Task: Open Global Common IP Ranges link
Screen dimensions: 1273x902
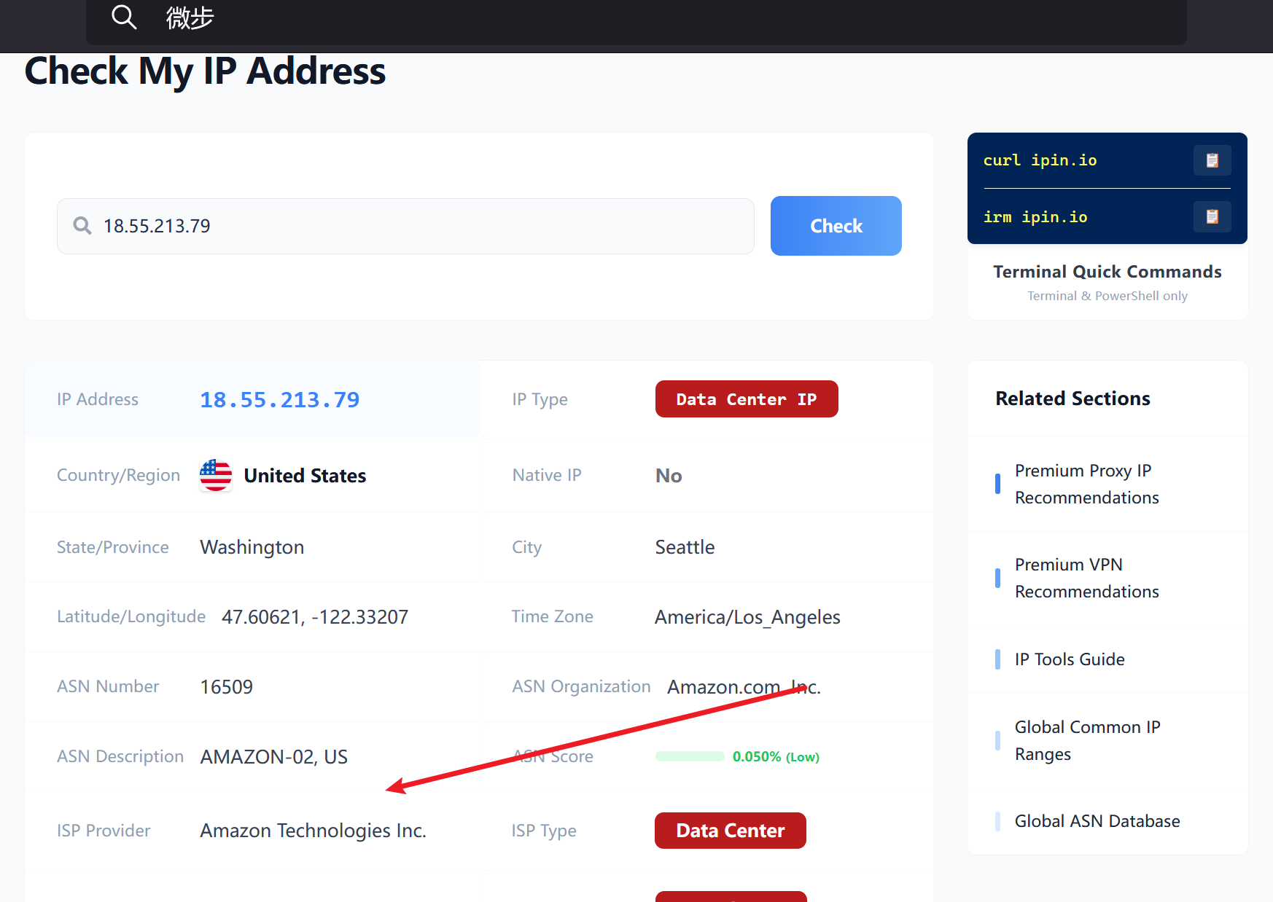Action: click(1087, 740)
